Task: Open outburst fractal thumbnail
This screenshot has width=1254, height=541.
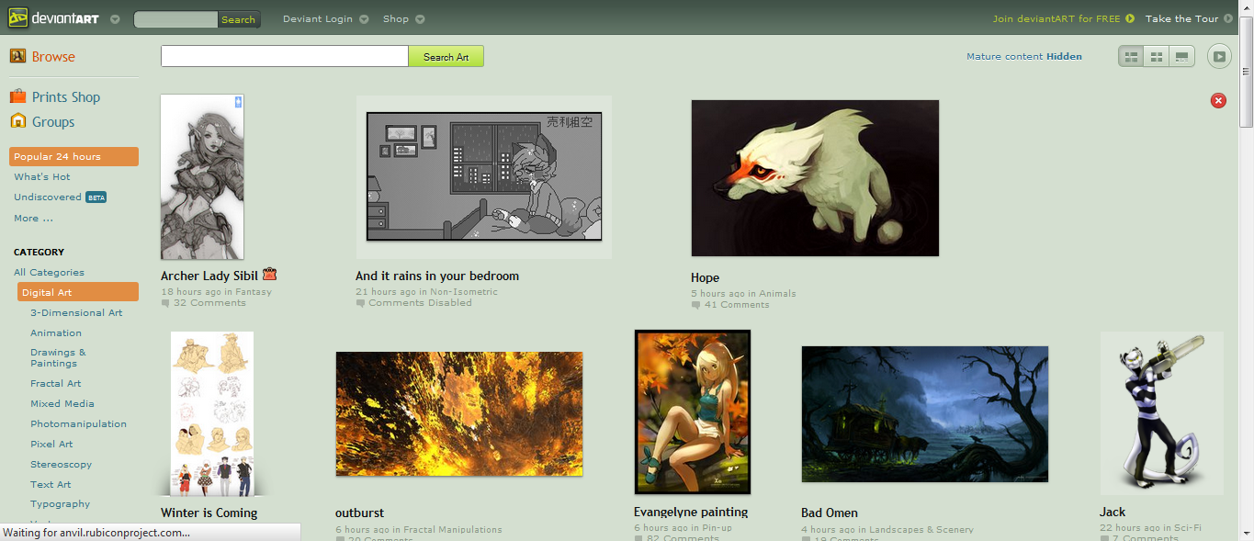Action: [x=459, y=413]
